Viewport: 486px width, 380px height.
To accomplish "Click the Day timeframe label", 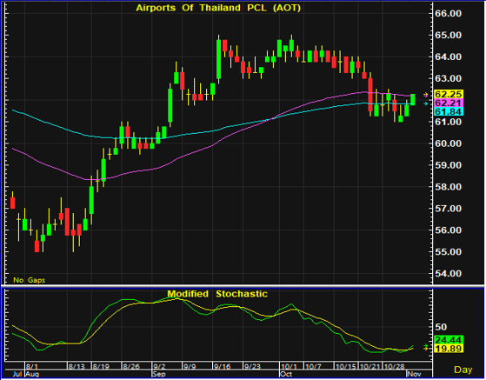I will click(463, 370).
